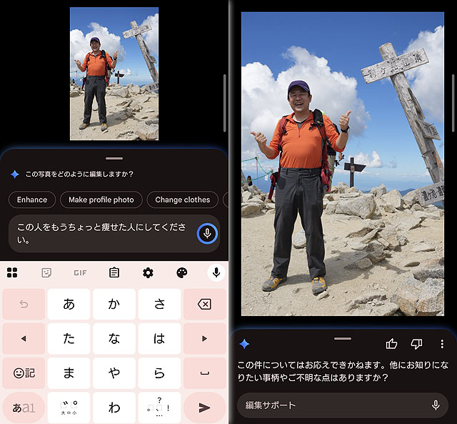
Task: Open the keyboard theme palette icon
Action: coord(181,272)
